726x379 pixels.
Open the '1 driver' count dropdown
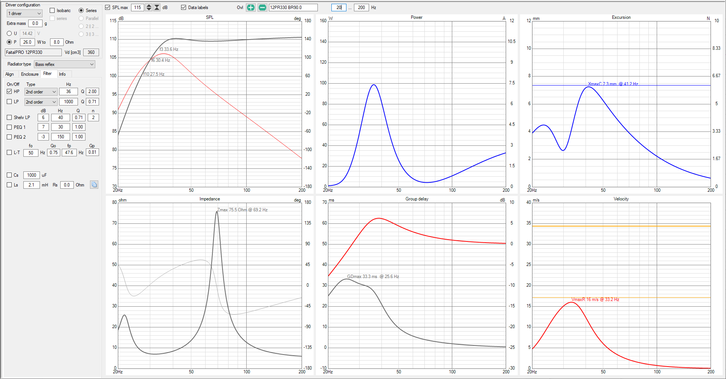[24, 14]
